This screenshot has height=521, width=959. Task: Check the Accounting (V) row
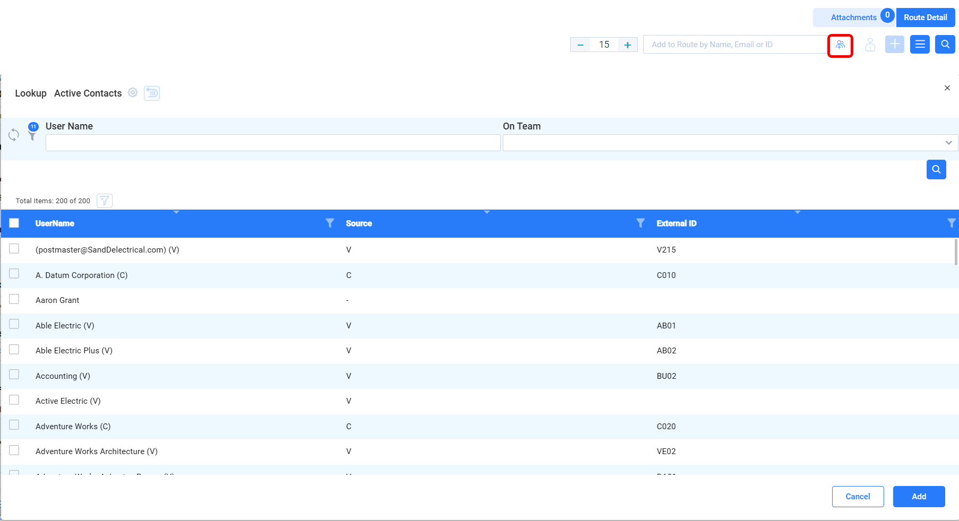tap(14, 374)
